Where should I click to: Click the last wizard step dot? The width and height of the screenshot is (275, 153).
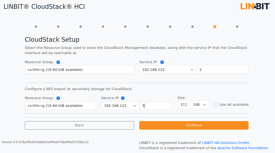[x=237, y=27]
